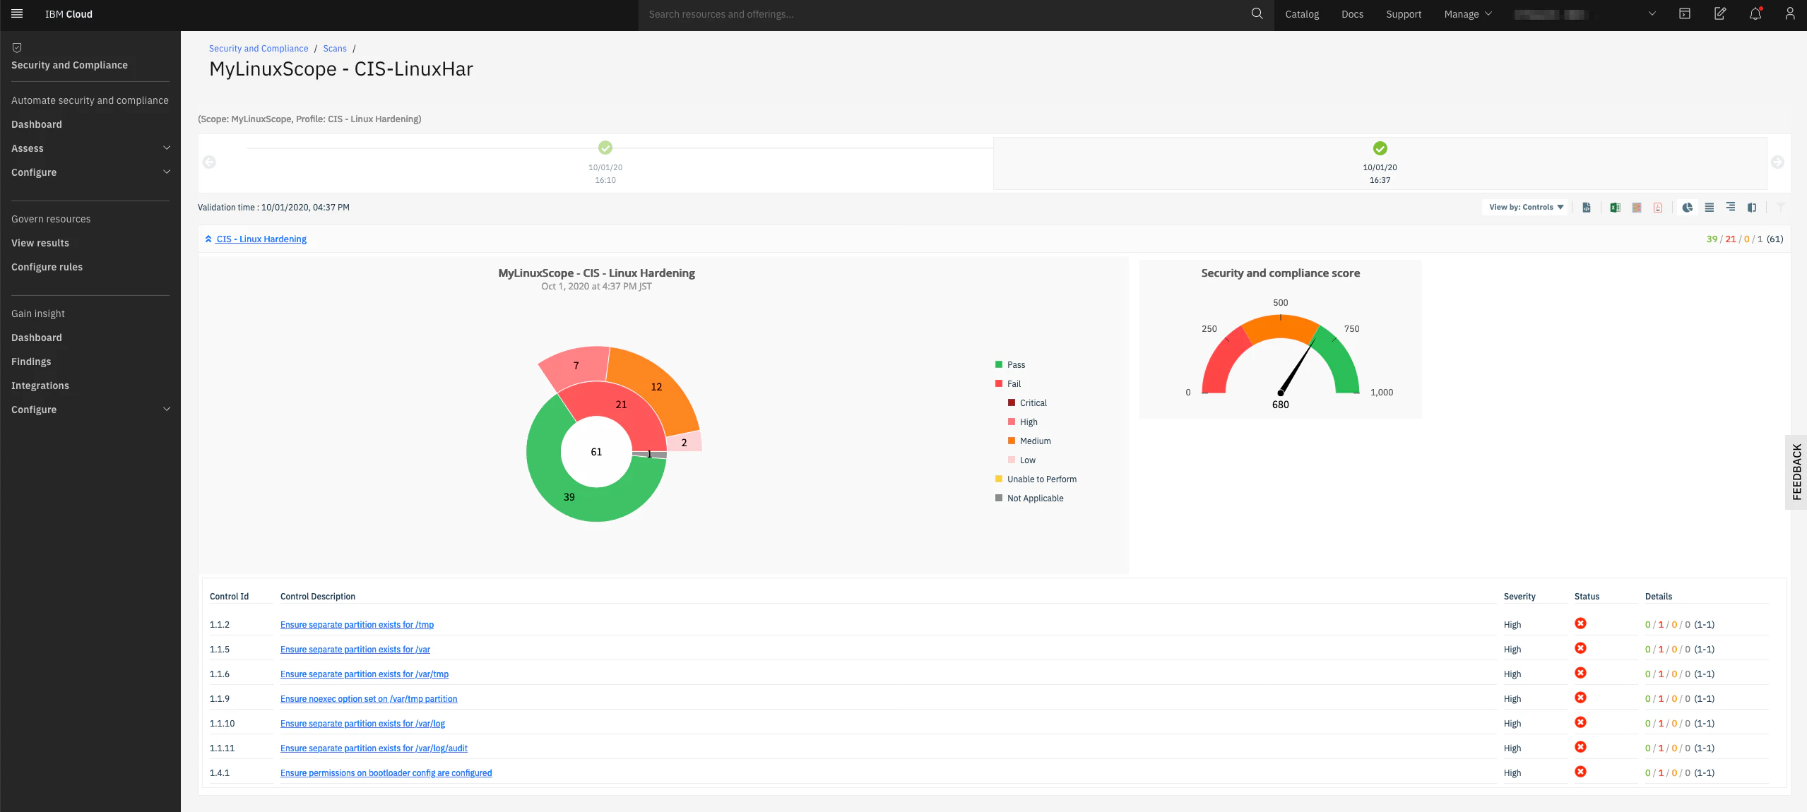The image size is (1807, 812).
Task: Toggle Critical series in chart legend
Action: pos(1027,403)
